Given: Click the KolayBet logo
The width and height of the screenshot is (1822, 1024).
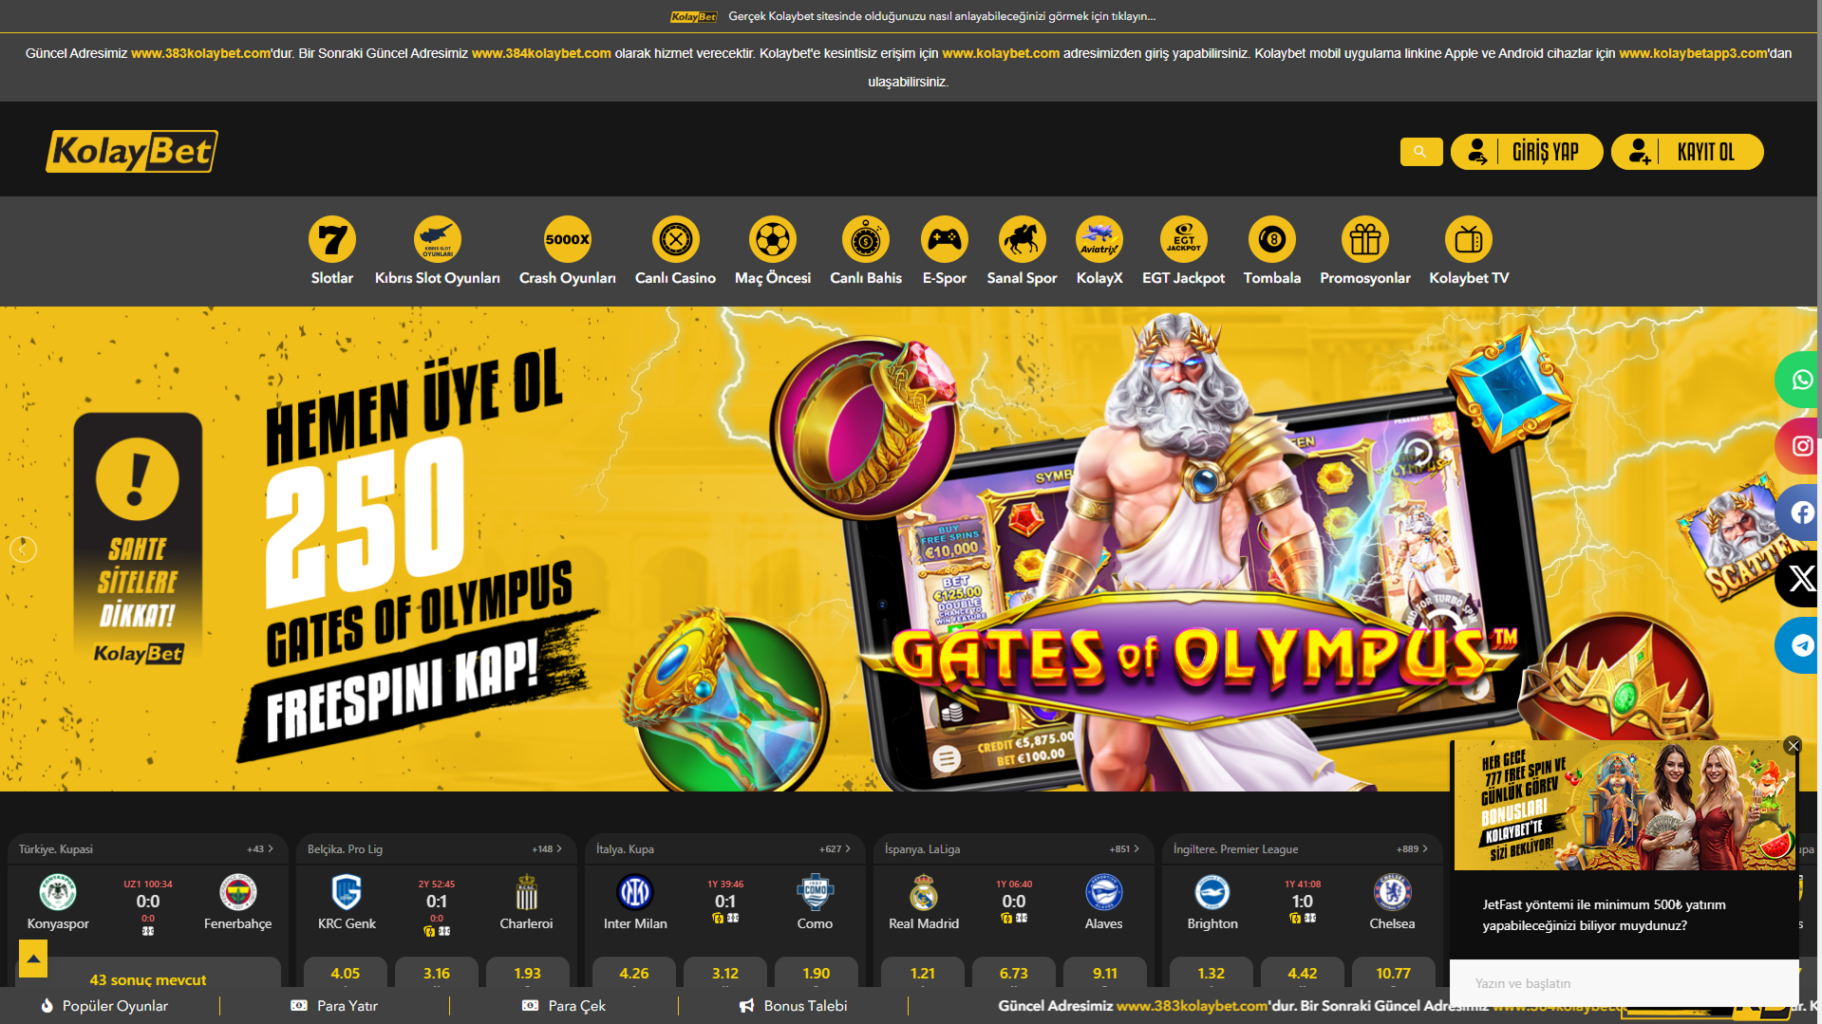Looking at the screenshot, I should coord(132,151).
